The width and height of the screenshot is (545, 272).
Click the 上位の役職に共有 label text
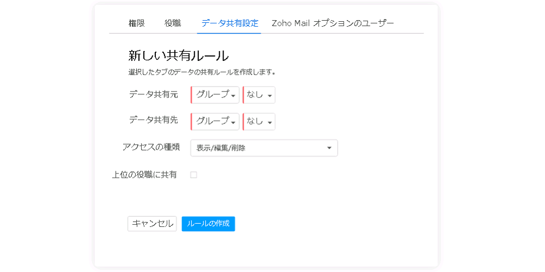coord(144,175)
